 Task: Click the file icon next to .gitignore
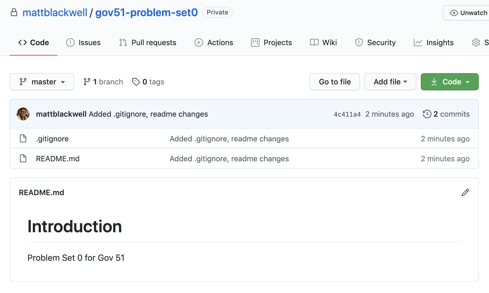(23, 138)
